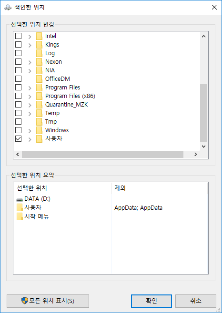Click the 시작 메뉴 folder icon
Viewport: 222px width, 313px height.
[20, 216]
